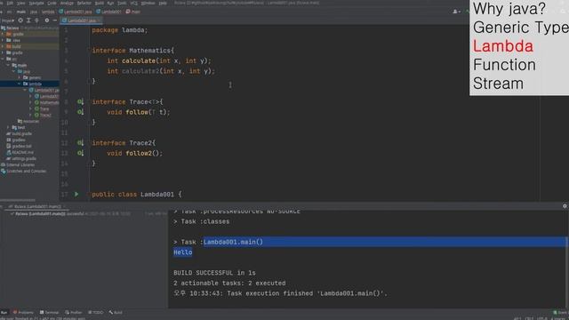Image resolution: width=569 pixels, height=320 pixels.
Task: Open the Edit menu
Action: pos(10,3)
